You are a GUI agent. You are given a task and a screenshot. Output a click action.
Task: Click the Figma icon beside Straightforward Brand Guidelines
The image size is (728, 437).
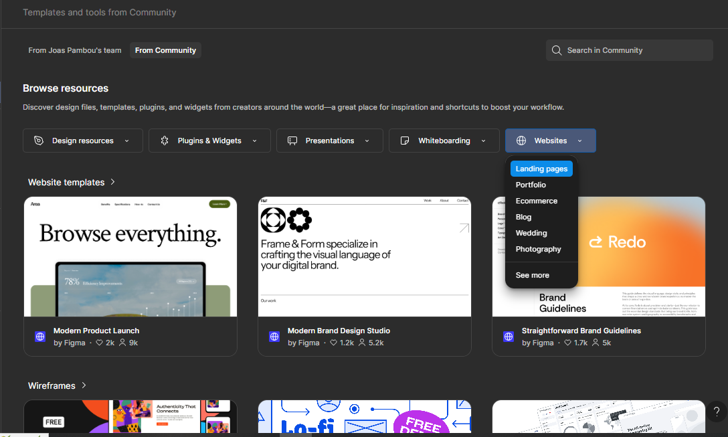[x=509, y=337]
